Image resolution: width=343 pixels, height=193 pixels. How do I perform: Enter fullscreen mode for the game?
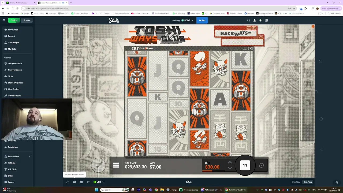(68, 182)
